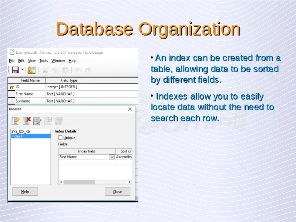Click the Undo arrow icon

click(x=78, y=70)
